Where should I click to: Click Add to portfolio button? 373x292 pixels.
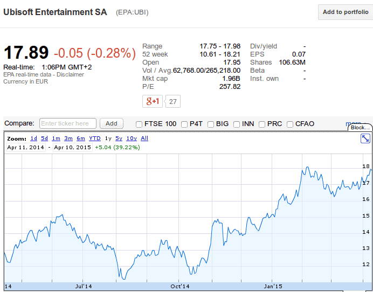coord(346,12)
